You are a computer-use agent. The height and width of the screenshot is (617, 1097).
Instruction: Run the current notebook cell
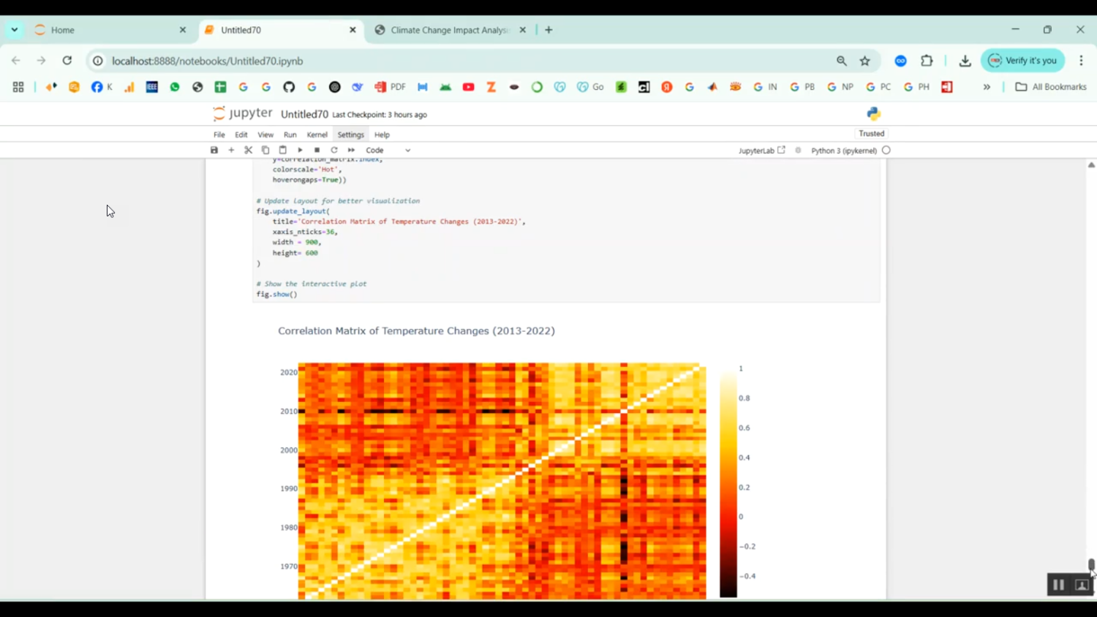[x=300, y=150]
